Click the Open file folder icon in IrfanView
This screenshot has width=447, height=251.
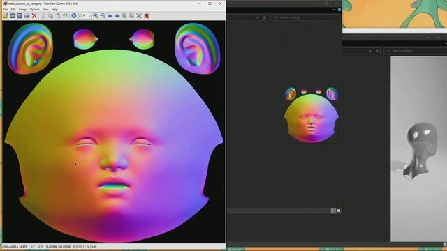point(6,16)
